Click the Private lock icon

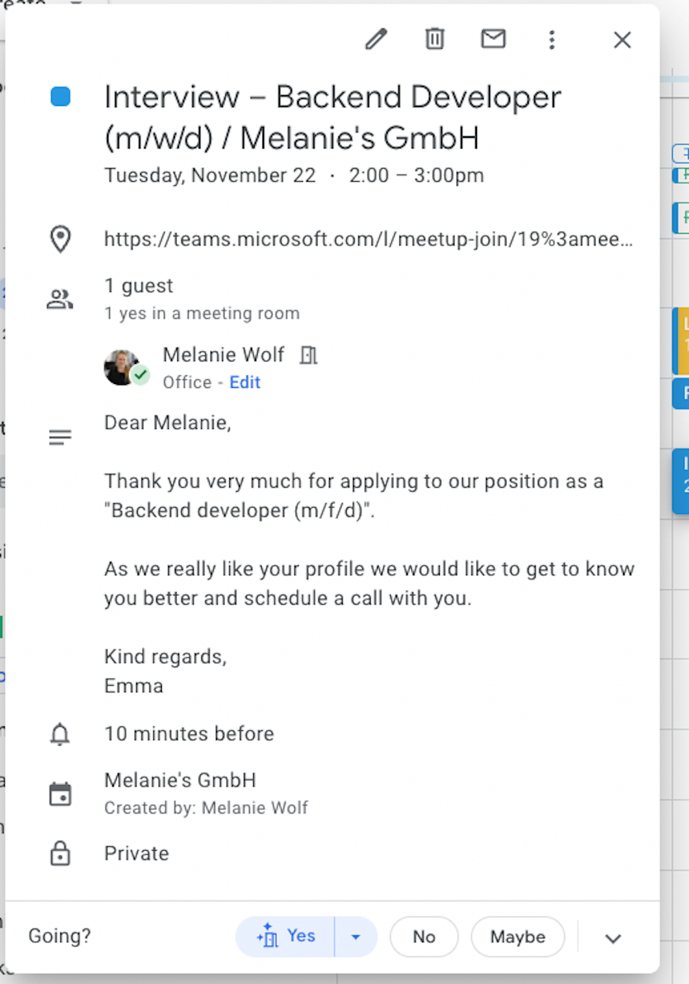click(x=60, y=853)
